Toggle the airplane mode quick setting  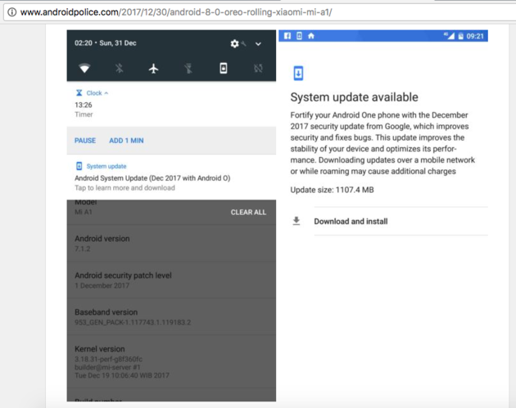[154, 69]
